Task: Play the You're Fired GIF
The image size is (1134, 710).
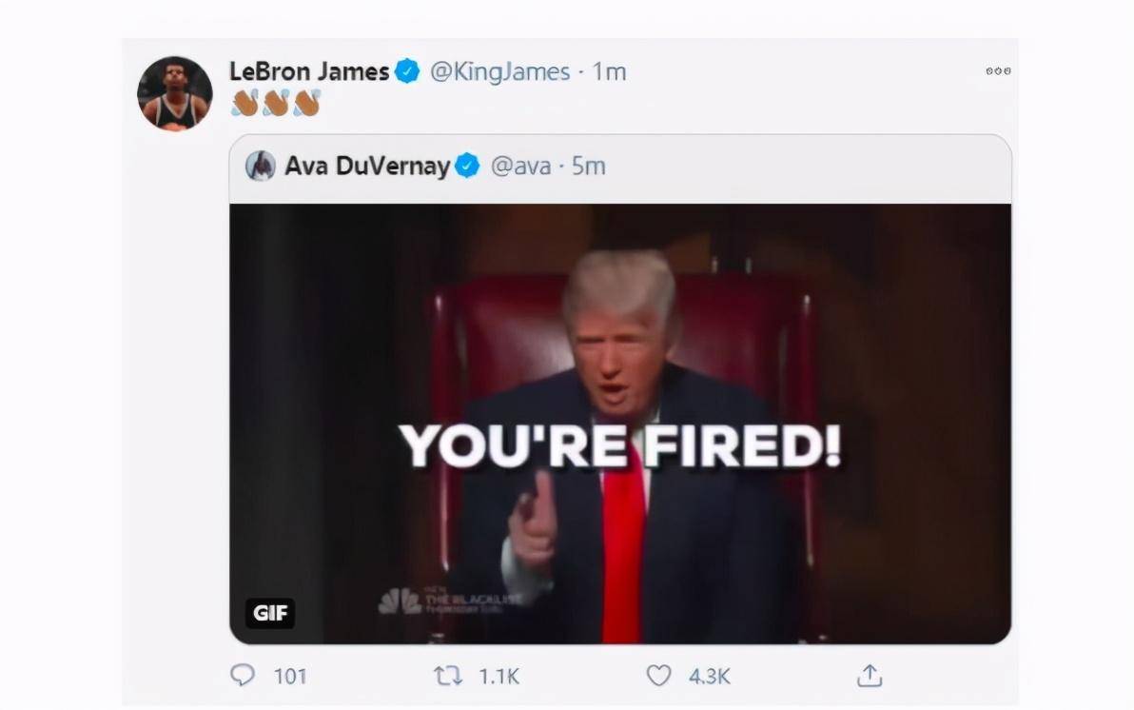Action: (620, 424)
